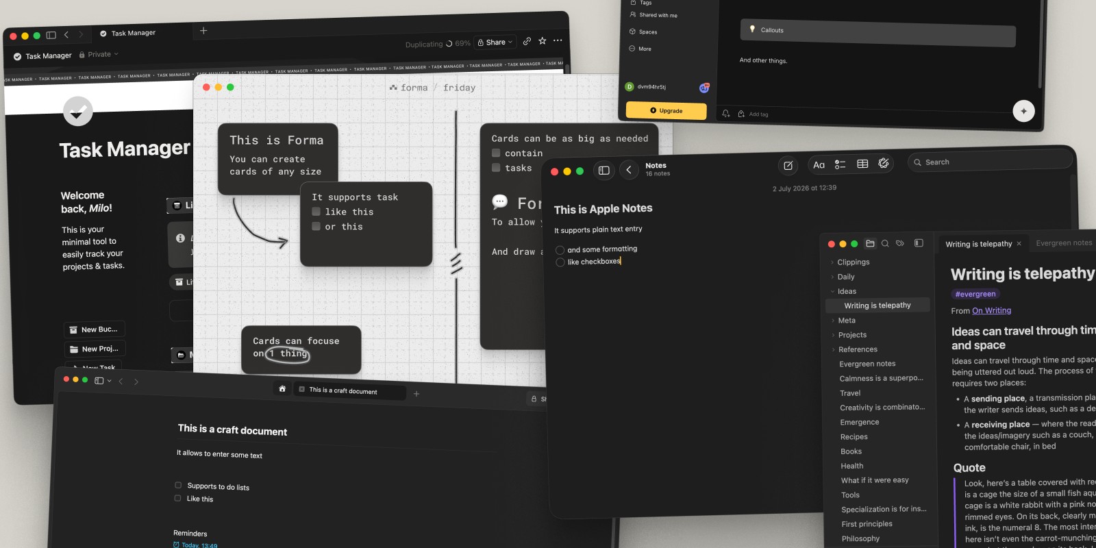Screen dimensions: 1096x548
Task: Open Private visibility dropdown
Action: click(99, 54)
